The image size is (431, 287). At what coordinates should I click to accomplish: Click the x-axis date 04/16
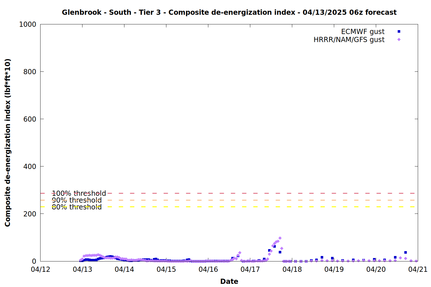coord(208,269)
